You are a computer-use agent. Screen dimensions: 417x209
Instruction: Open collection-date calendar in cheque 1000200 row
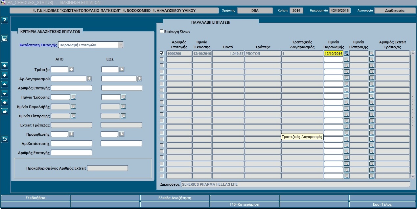pos(372,53)
